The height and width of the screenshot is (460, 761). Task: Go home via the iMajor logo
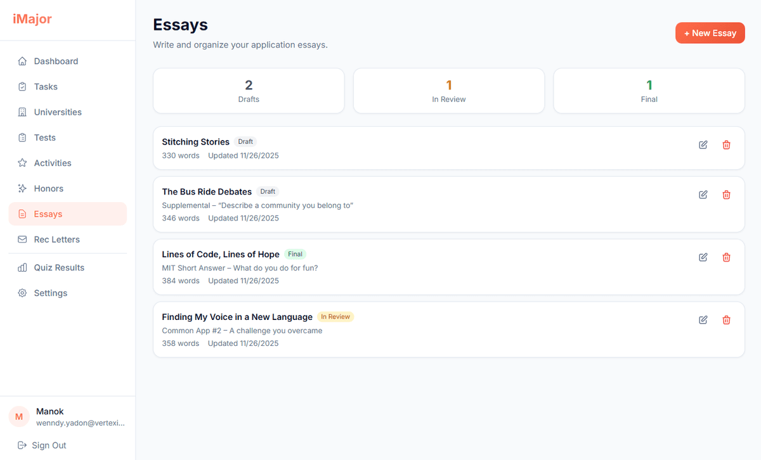click(32, 19)
